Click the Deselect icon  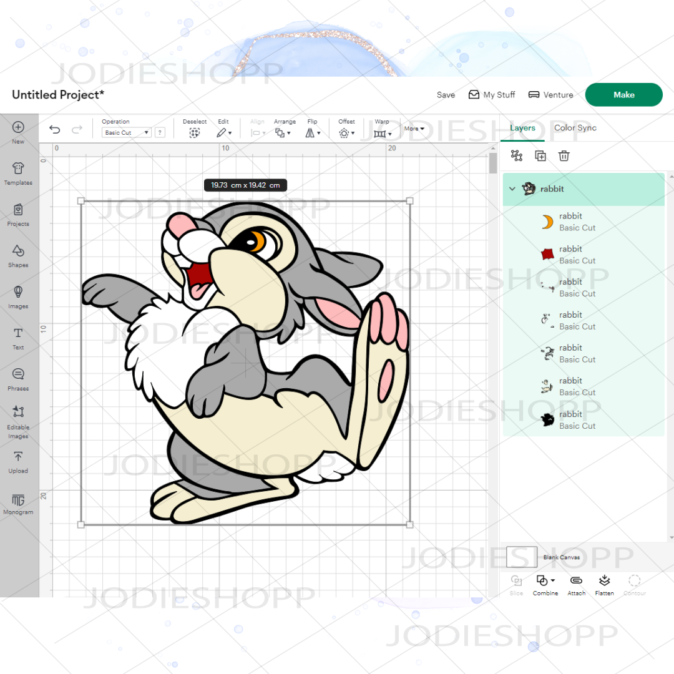click(x=194, y=133)
